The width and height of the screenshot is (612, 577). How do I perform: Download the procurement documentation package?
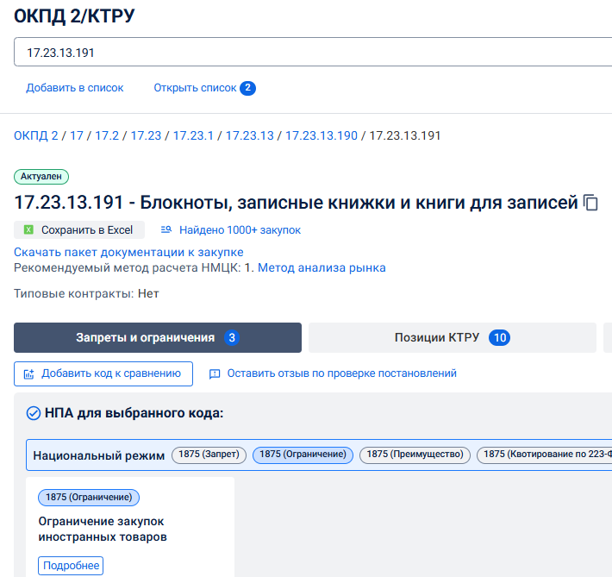[x=128, y=252]
